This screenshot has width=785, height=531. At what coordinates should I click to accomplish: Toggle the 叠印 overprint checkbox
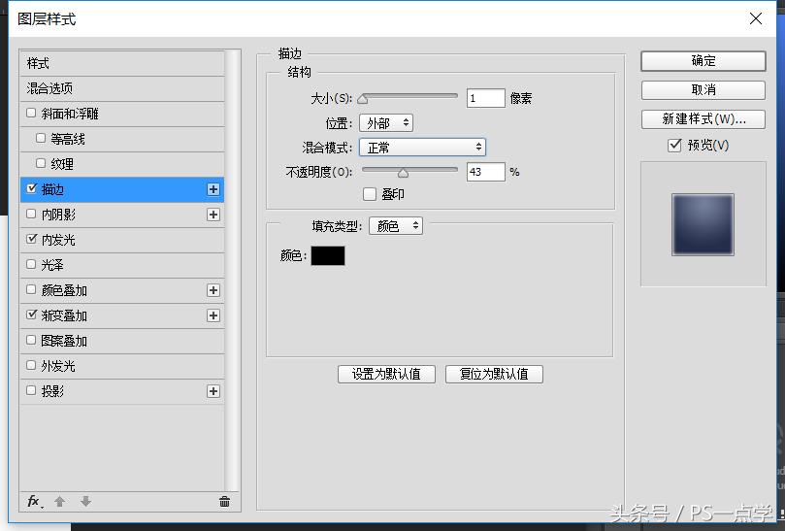coord(370,194)
